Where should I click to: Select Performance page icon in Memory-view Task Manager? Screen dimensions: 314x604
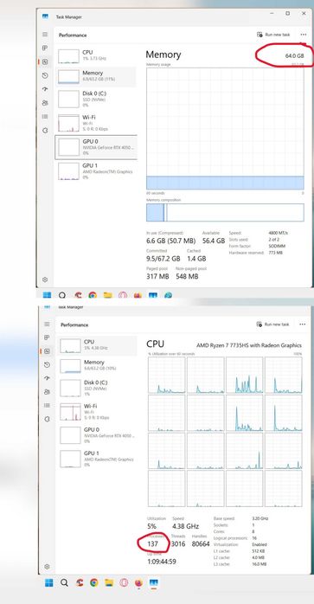(x=45, y=61)
